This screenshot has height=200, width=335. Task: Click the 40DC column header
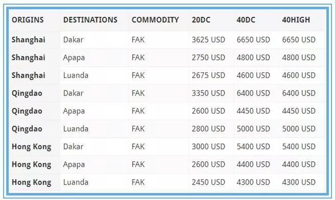(246, 20)
